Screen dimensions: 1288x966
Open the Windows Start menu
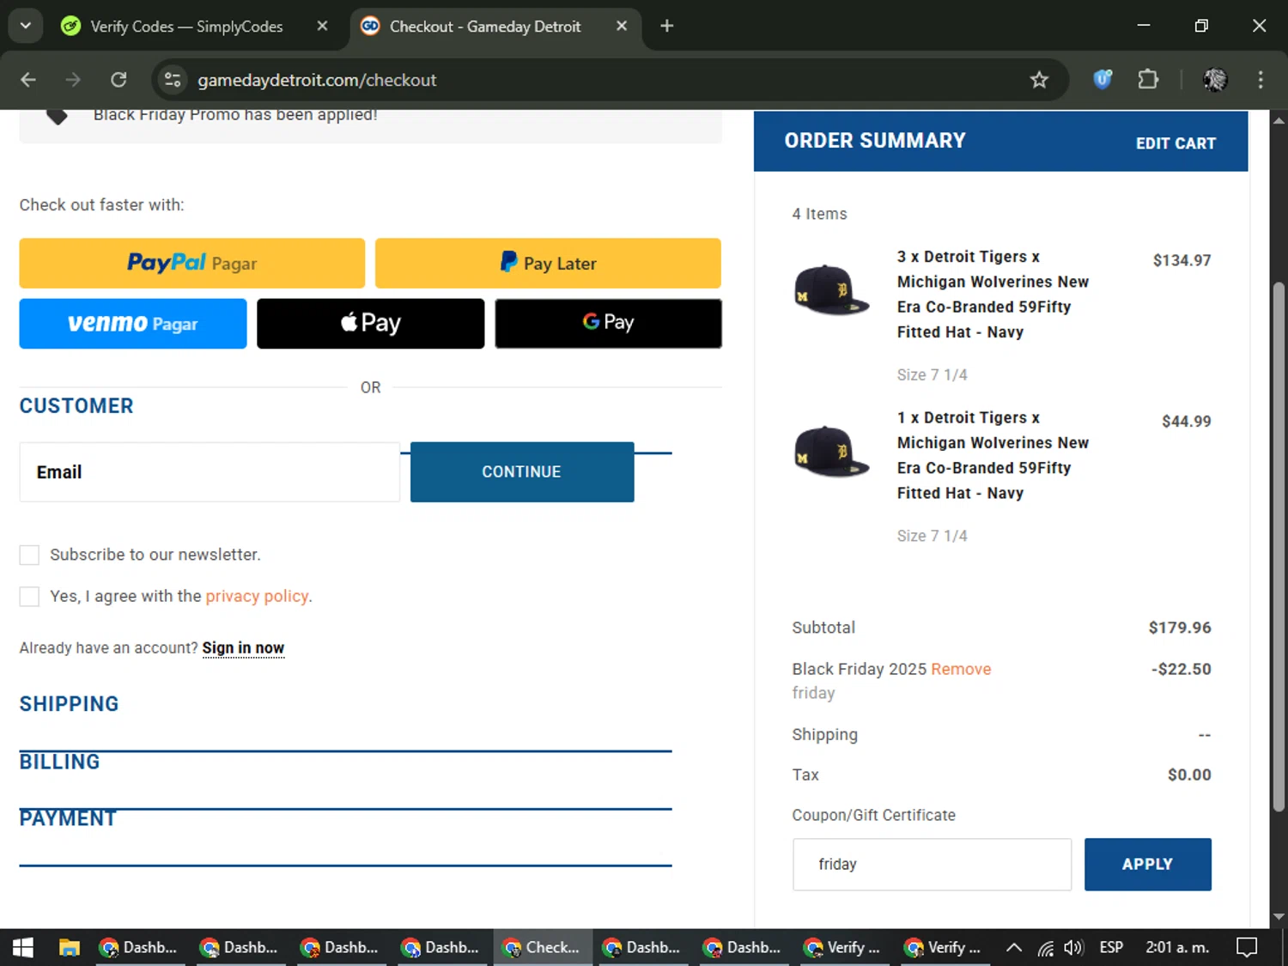23,947
